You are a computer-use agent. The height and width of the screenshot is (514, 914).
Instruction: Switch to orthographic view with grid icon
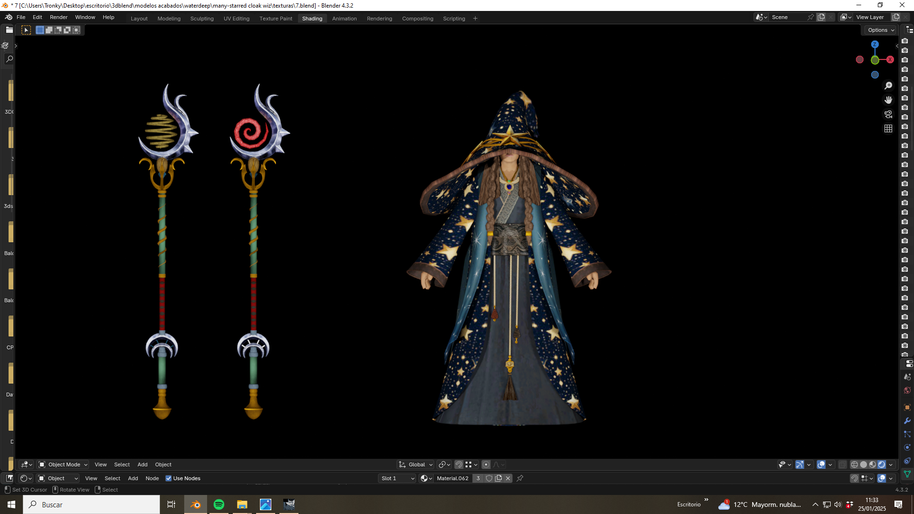888,128
